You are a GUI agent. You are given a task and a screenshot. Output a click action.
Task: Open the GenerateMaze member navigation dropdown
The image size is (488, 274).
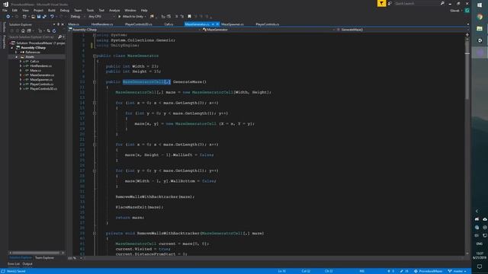click(403, 30)
